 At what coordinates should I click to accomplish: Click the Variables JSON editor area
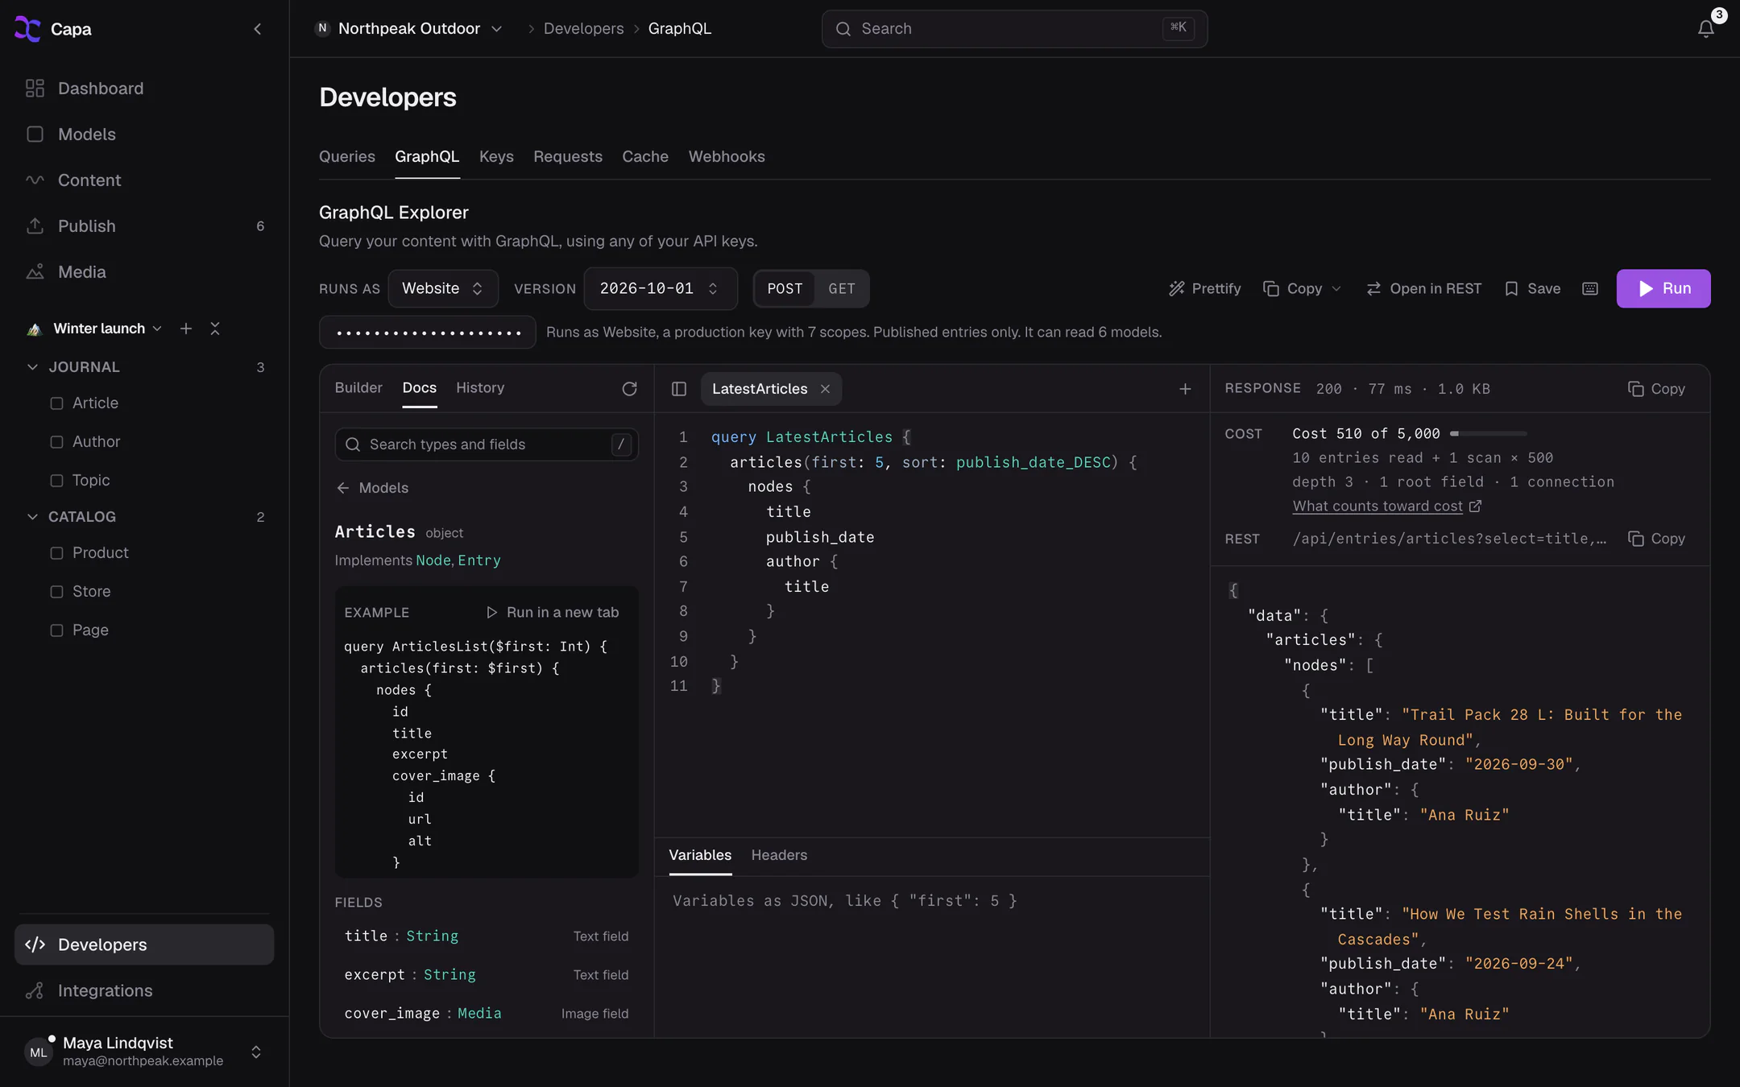coord(932,957)
